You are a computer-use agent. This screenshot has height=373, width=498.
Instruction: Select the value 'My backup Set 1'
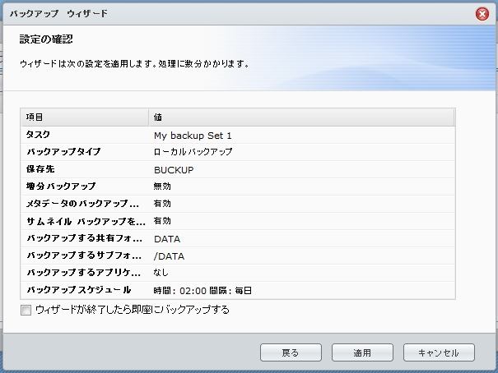[193, 136]
